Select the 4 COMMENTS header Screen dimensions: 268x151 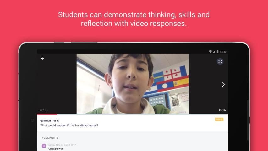pyautogui.click(x=50, y=138)
